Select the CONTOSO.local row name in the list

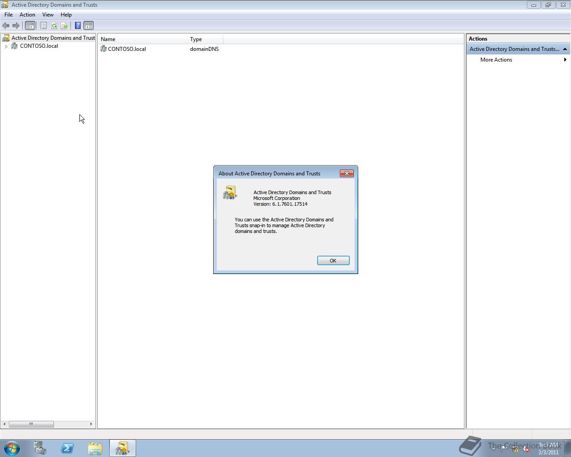(127, 49)
